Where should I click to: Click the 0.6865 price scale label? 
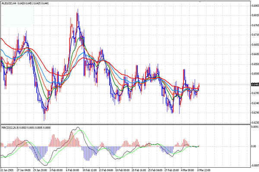(254, 5)
